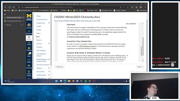Screen dimensions: 180x101
Task: Open Calendar in Canvas global nav
Action: (29, 49)
